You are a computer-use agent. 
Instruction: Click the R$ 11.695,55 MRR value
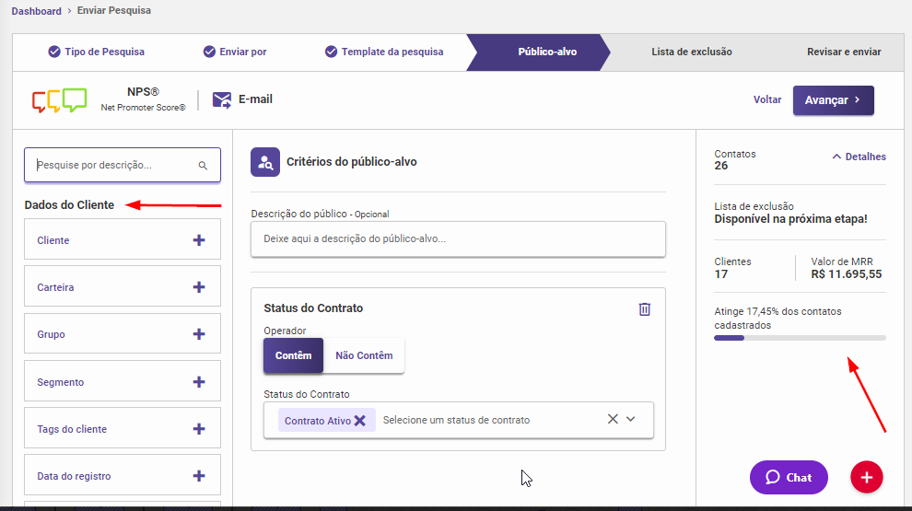point(847,274)
